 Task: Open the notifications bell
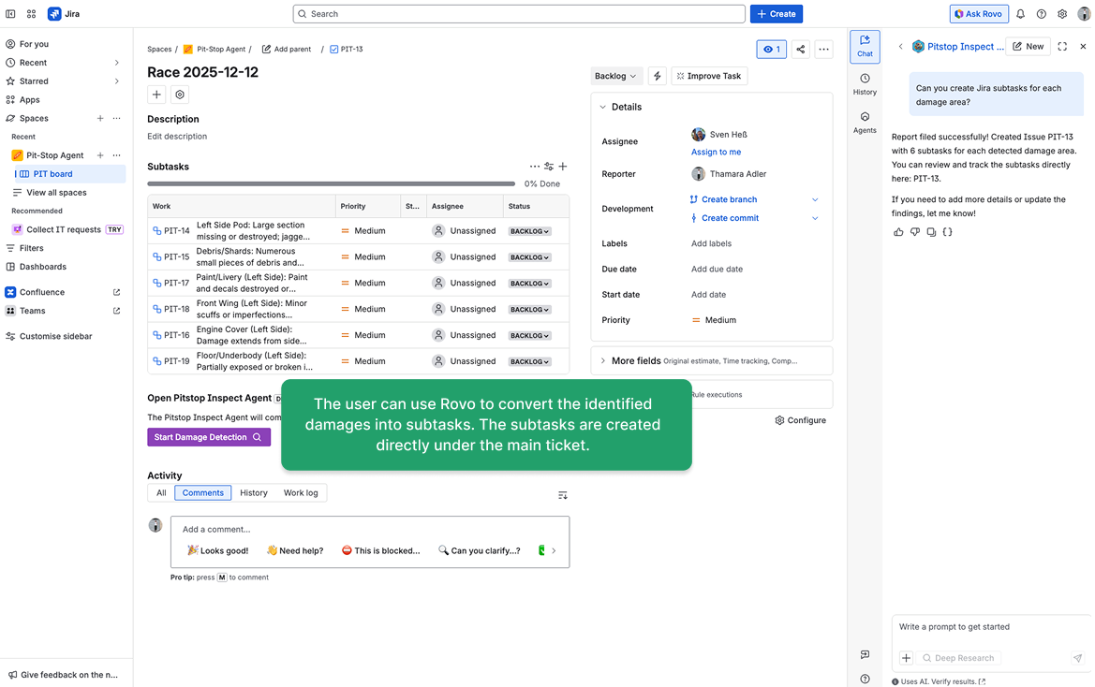click(x=1020, y=14)
